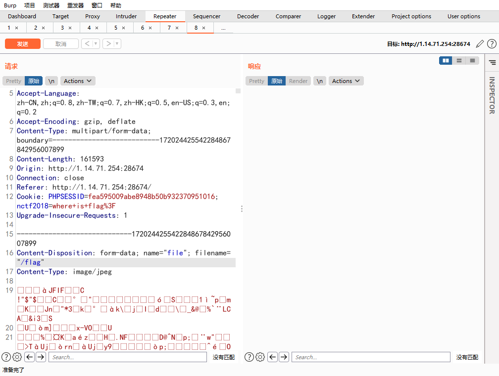Open the Logger tab

point(327,16)
